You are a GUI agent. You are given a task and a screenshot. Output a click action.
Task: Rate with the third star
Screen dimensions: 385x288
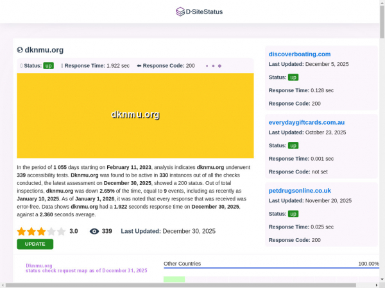point(41,232)
